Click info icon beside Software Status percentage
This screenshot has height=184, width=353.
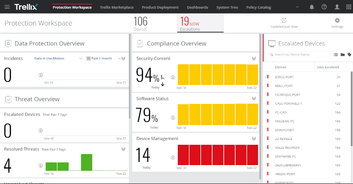[x=173, y=118]
